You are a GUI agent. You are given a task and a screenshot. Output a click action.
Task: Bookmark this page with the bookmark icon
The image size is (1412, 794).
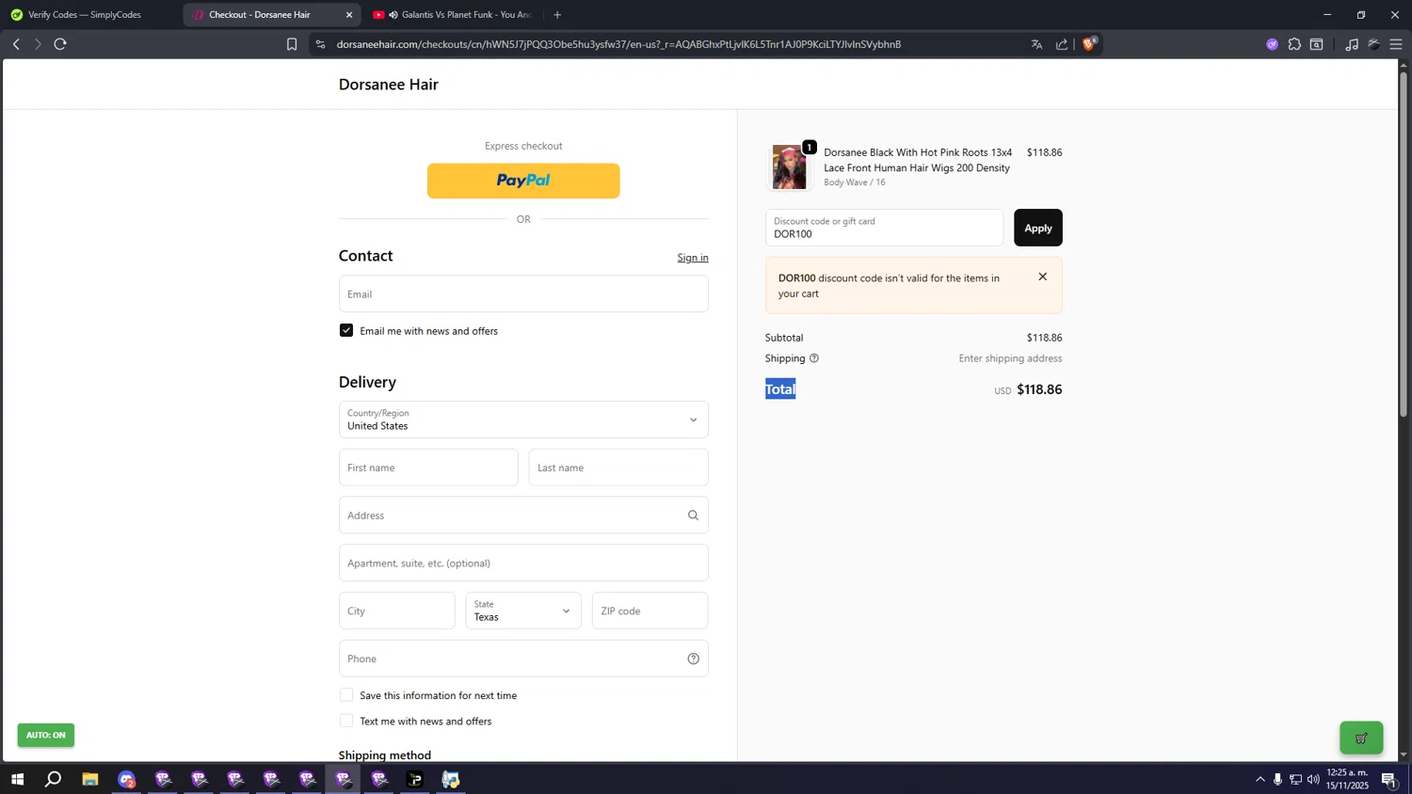coord(292,44)
